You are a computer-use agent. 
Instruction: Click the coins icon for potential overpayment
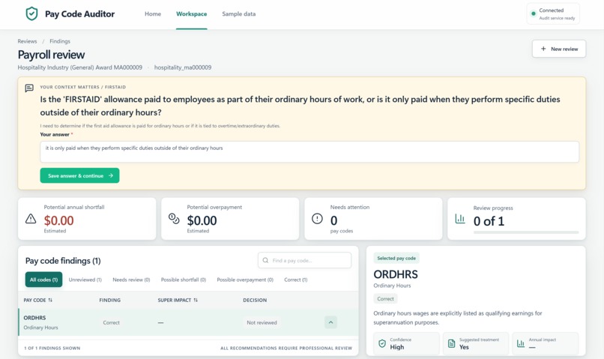[174, 219]
